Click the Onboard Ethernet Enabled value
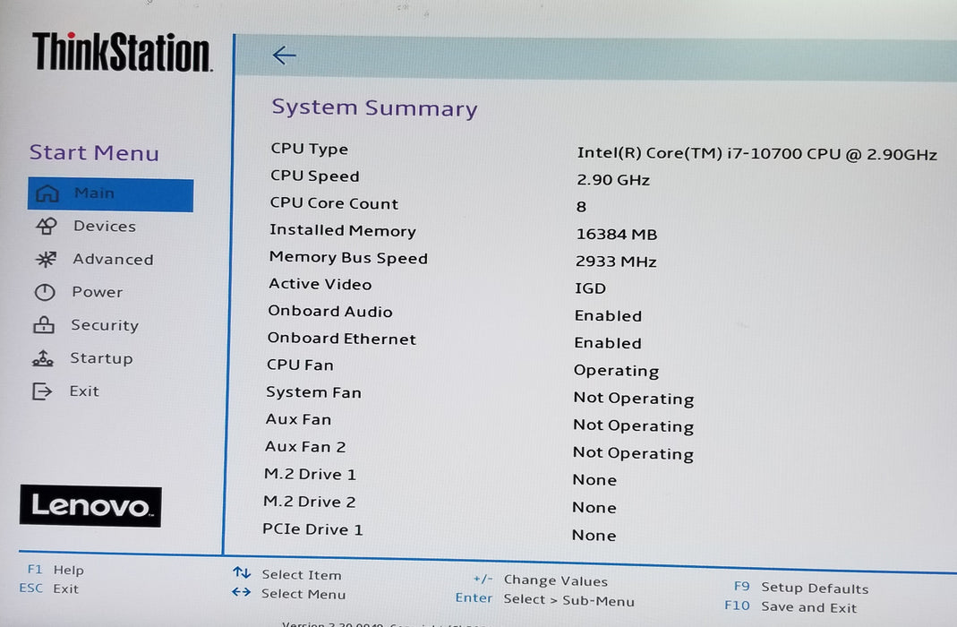 [607, 343]
